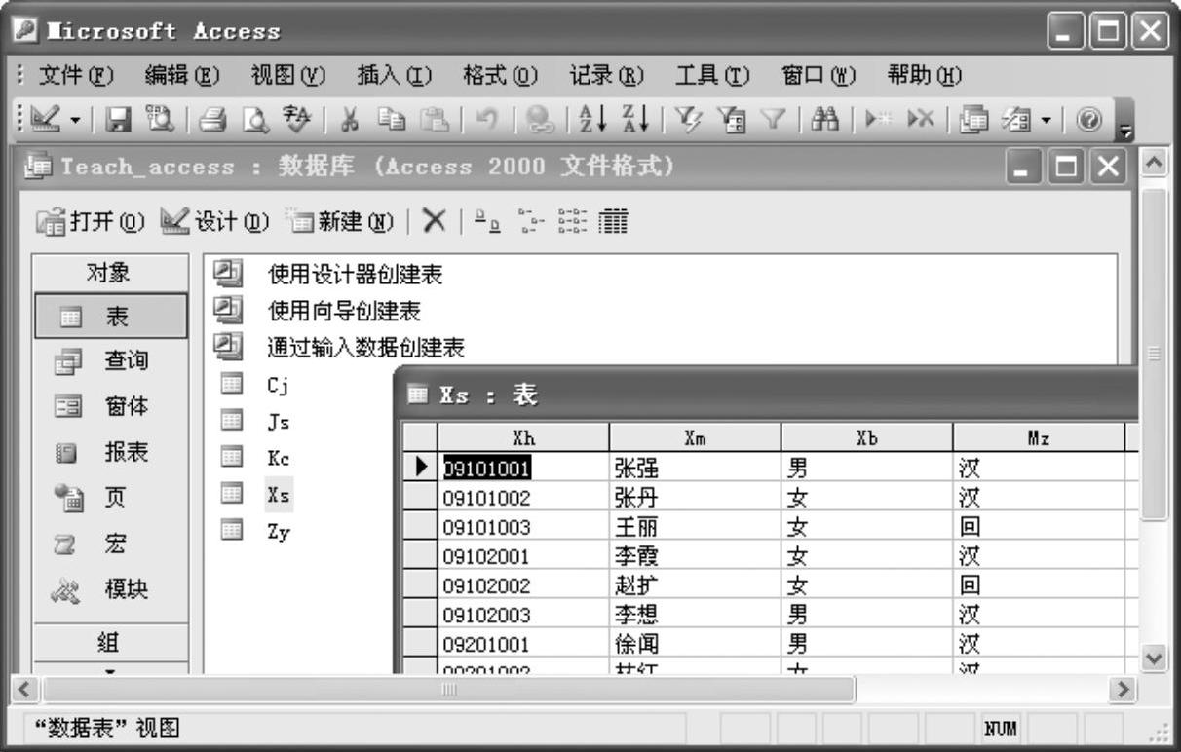Click the Copy icon

[x=392, y=120]
